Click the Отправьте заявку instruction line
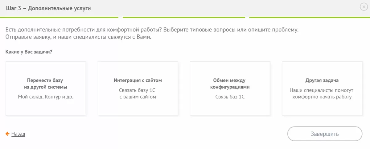This screenshot has width=370, height=149. tap(79, 37)
